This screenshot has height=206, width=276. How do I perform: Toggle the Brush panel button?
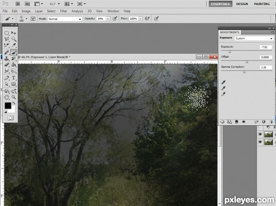[33, 19]
